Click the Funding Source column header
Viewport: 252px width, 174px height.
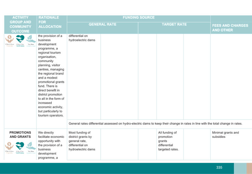pos(139,18)
